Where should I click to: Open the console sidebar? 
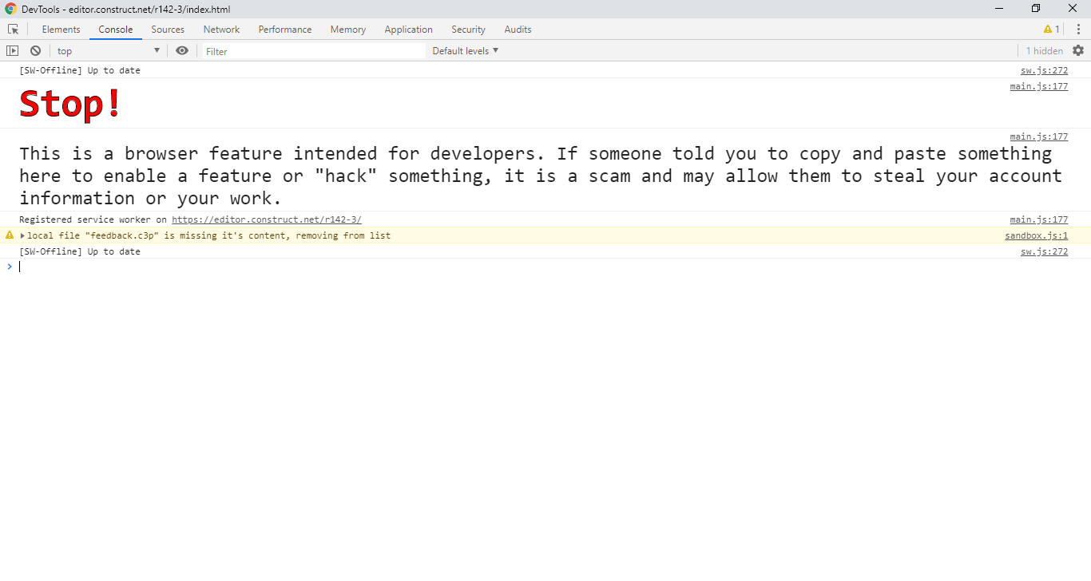[12, 49]
